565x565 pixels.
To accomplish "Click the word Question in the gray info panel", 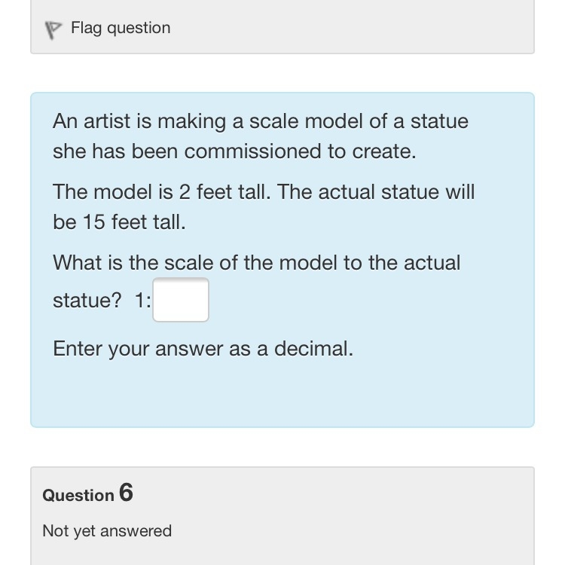I will click(78, 496).
